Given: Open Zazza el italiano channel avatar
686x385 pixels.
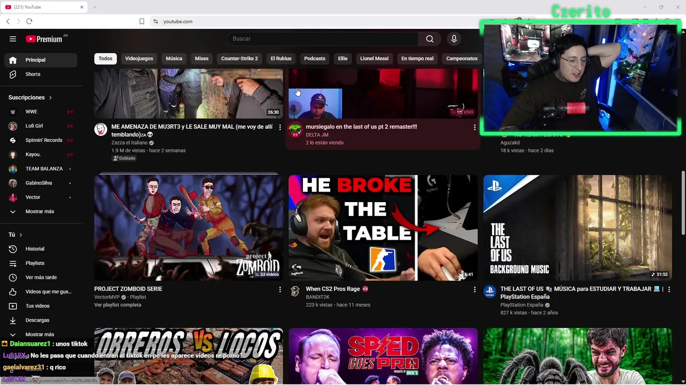Looking at the screenshot, I should (101, 129).
